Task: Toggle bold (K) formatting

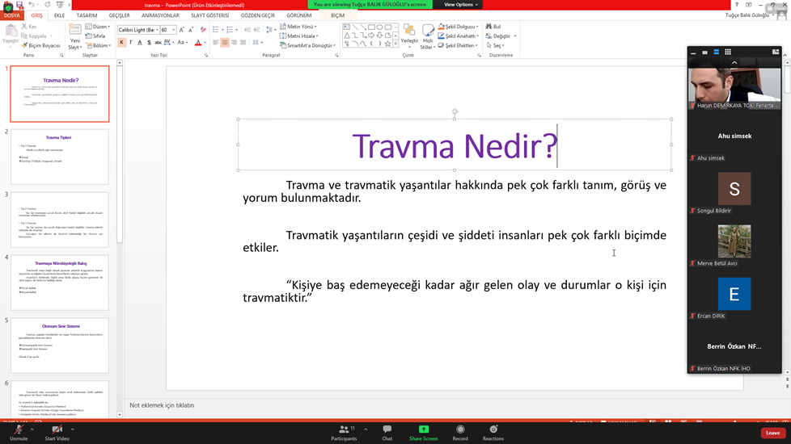Action: 121,43
